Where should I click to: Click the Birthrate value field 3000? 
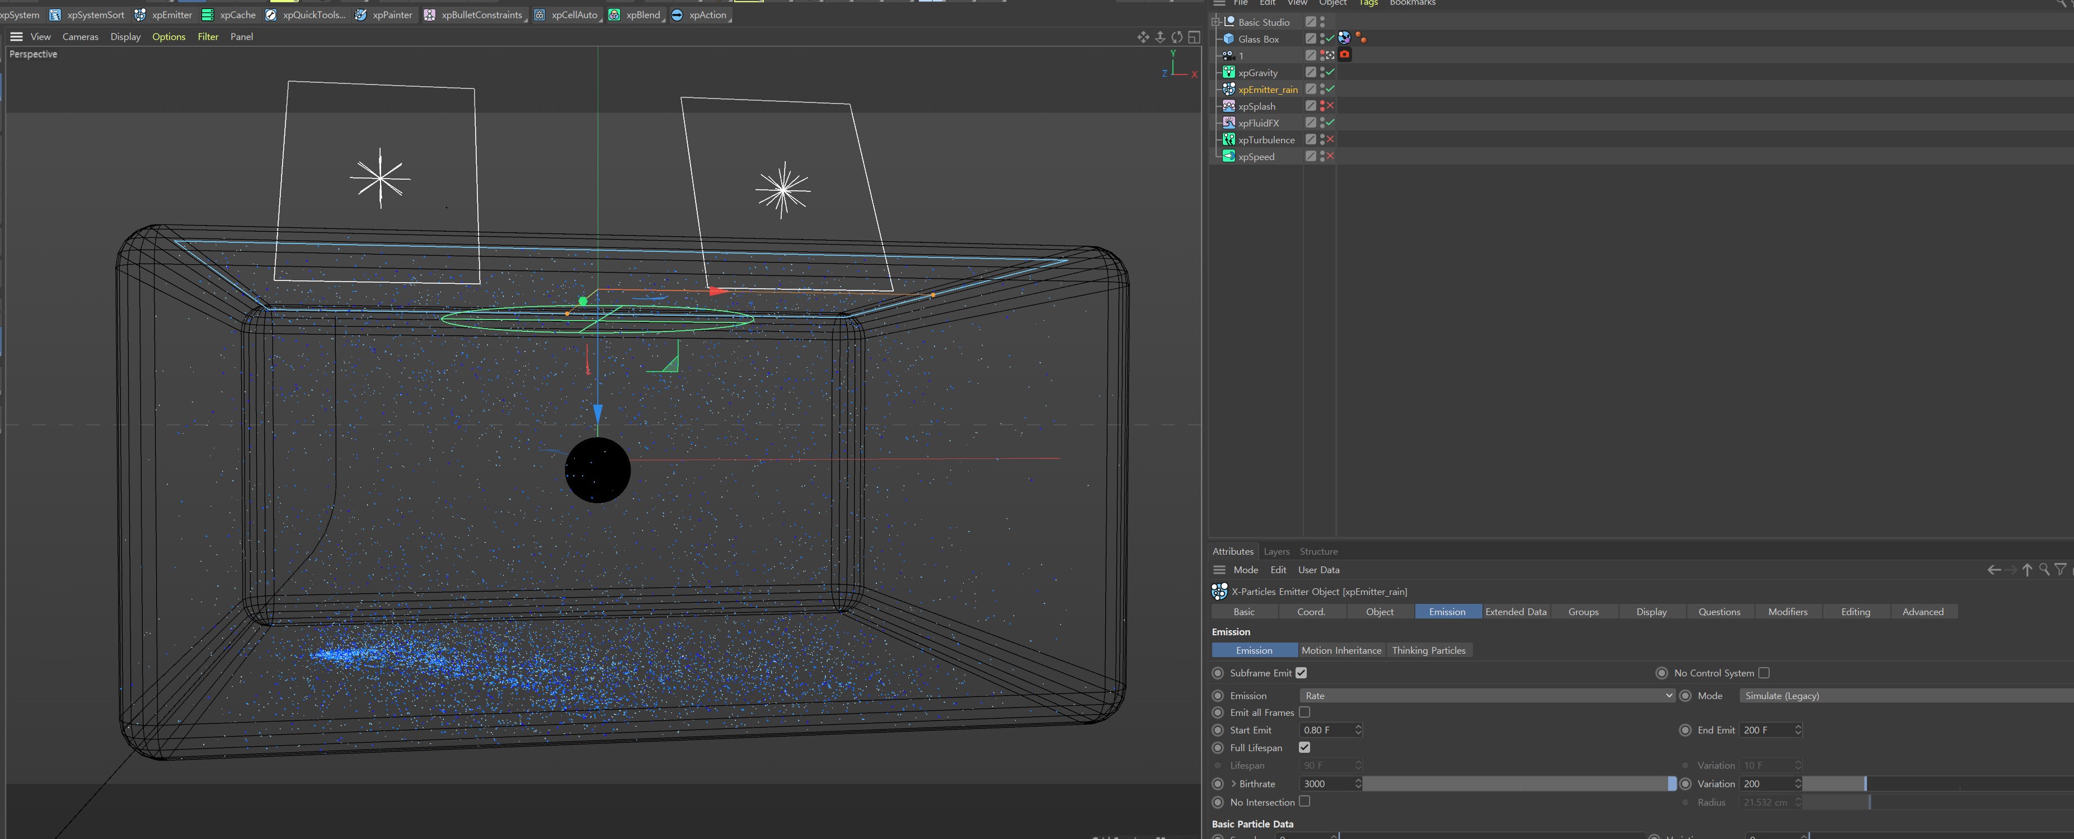click(x=1327, y=784)
